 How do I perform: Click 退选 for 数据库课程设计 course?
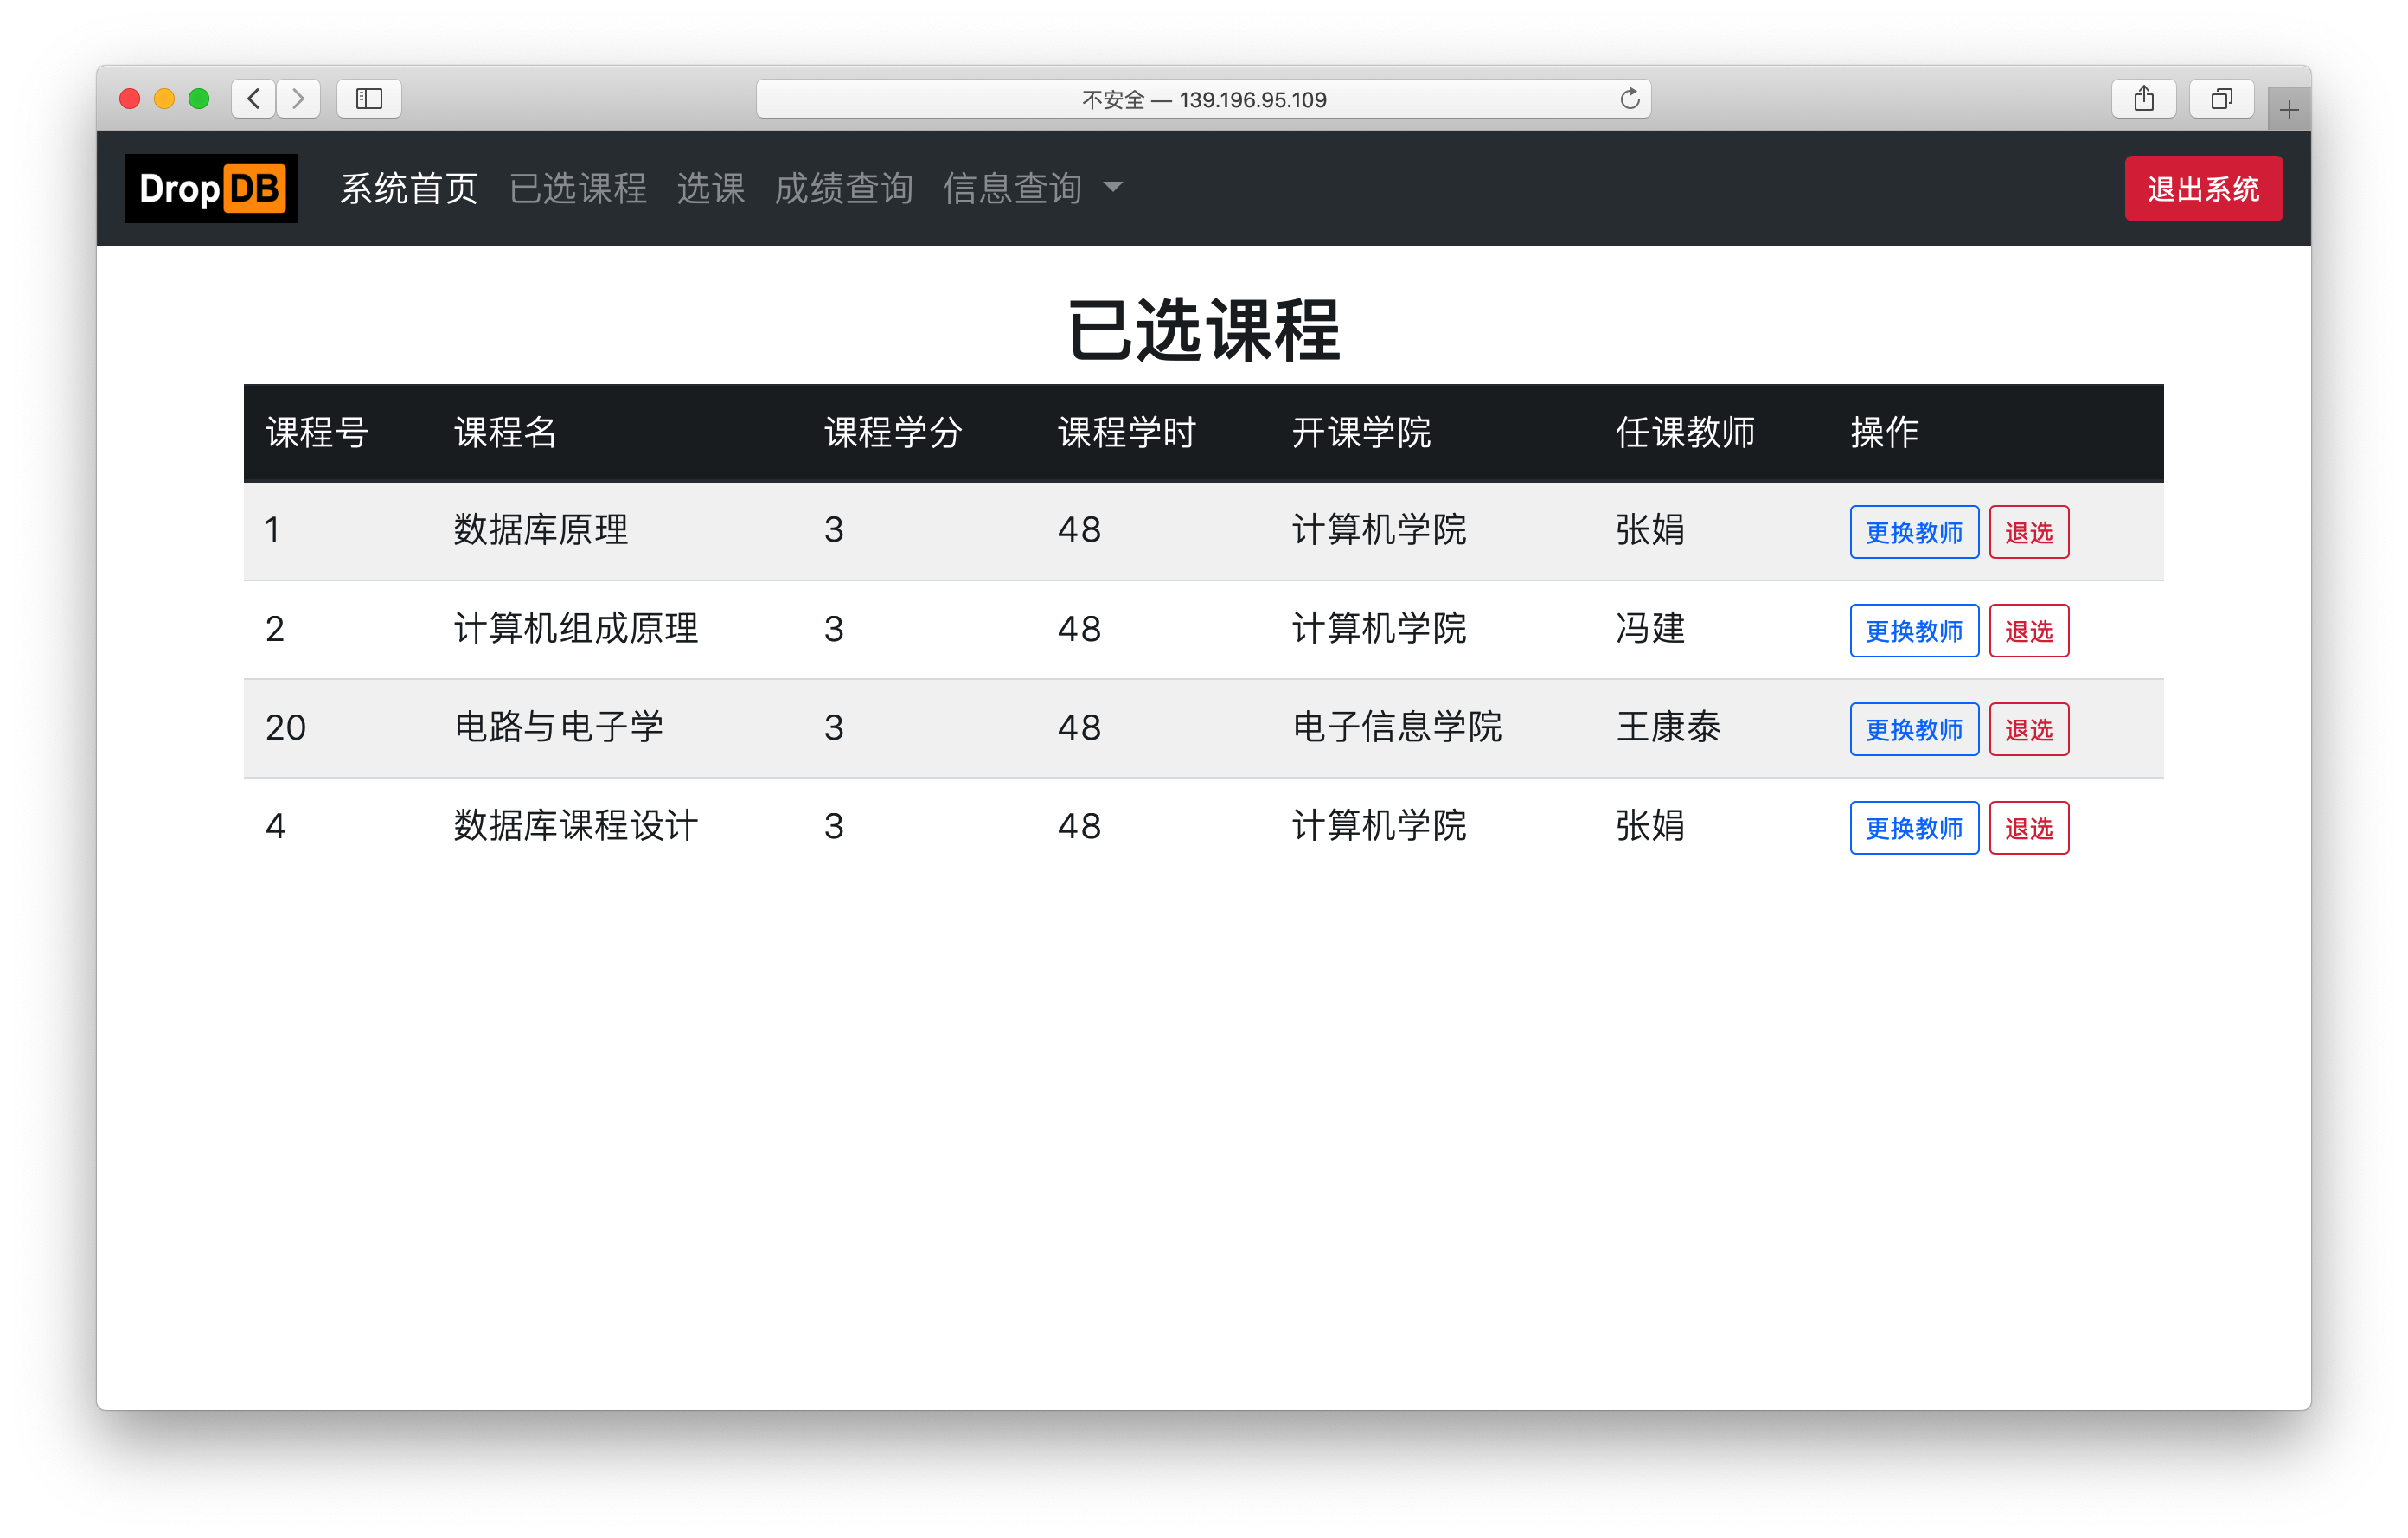click(x=2028, y=828)
